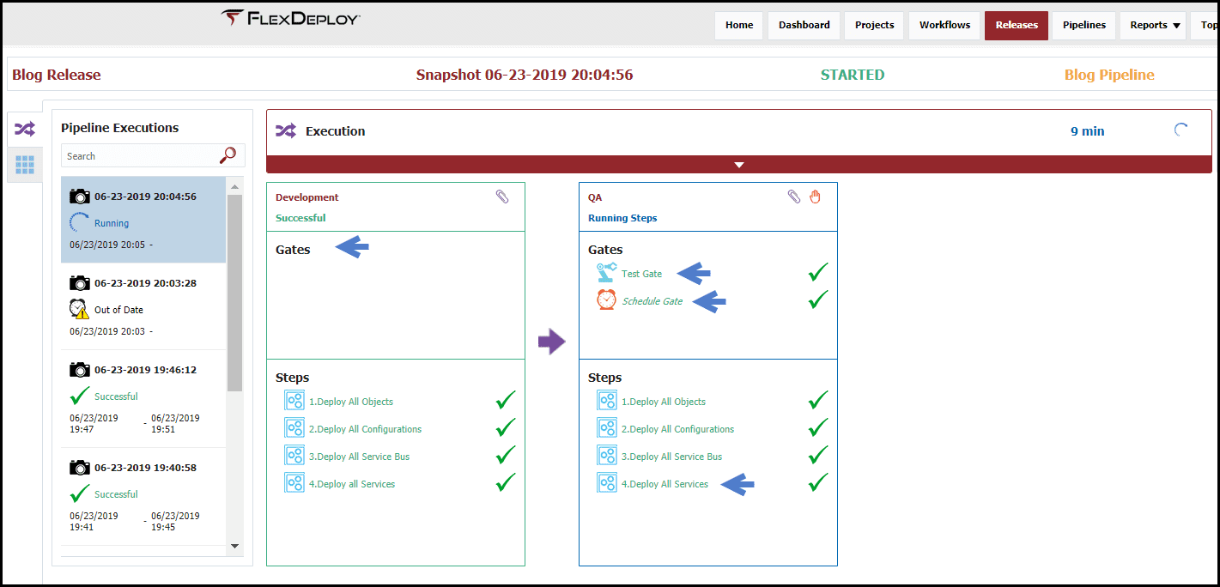Click the execution refresh spinner icon
This screenshot has width=1220, height=587.
(1181, 130)
